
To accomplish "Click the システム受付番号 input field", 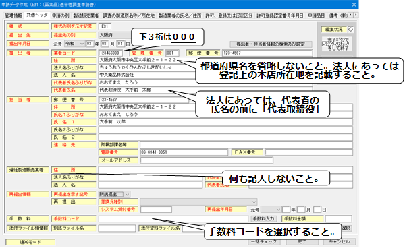I will (x=156, y=210).
